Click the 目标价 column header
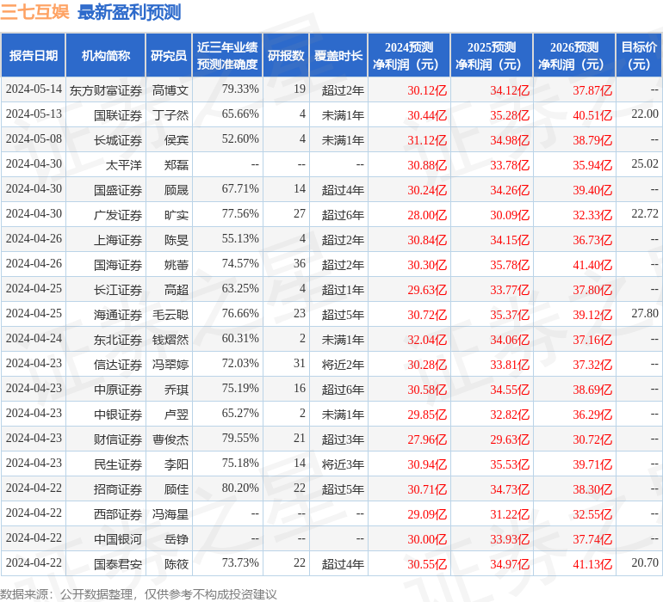 [639, 55]
